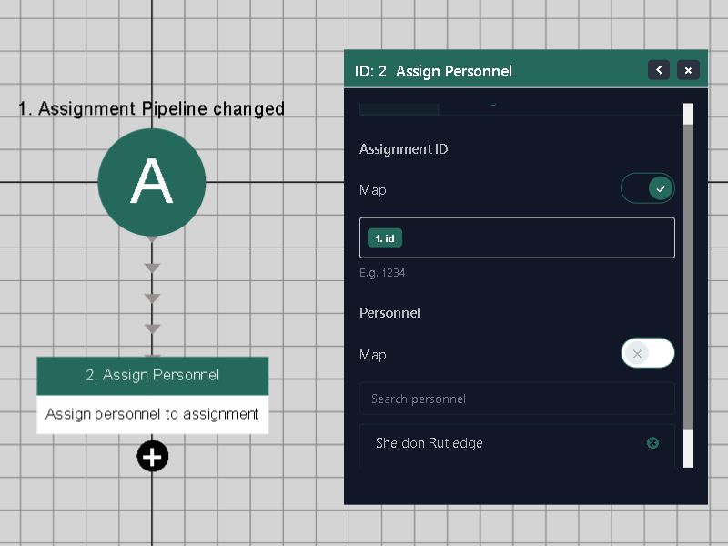The width and height of the screenshot is (728, 546).
Task: Click the Assignment ID section label
Action: pos(403,148)
